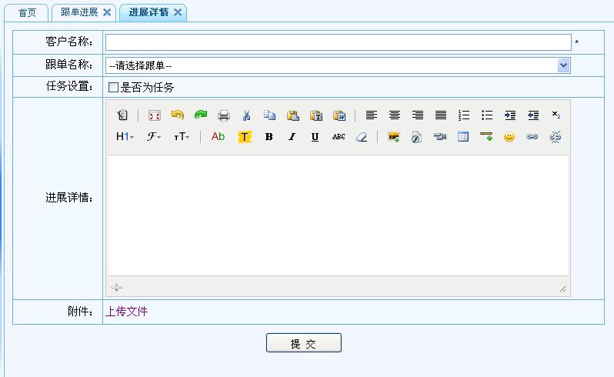Paste as plain text icon
614x377 pixels.
316,115
